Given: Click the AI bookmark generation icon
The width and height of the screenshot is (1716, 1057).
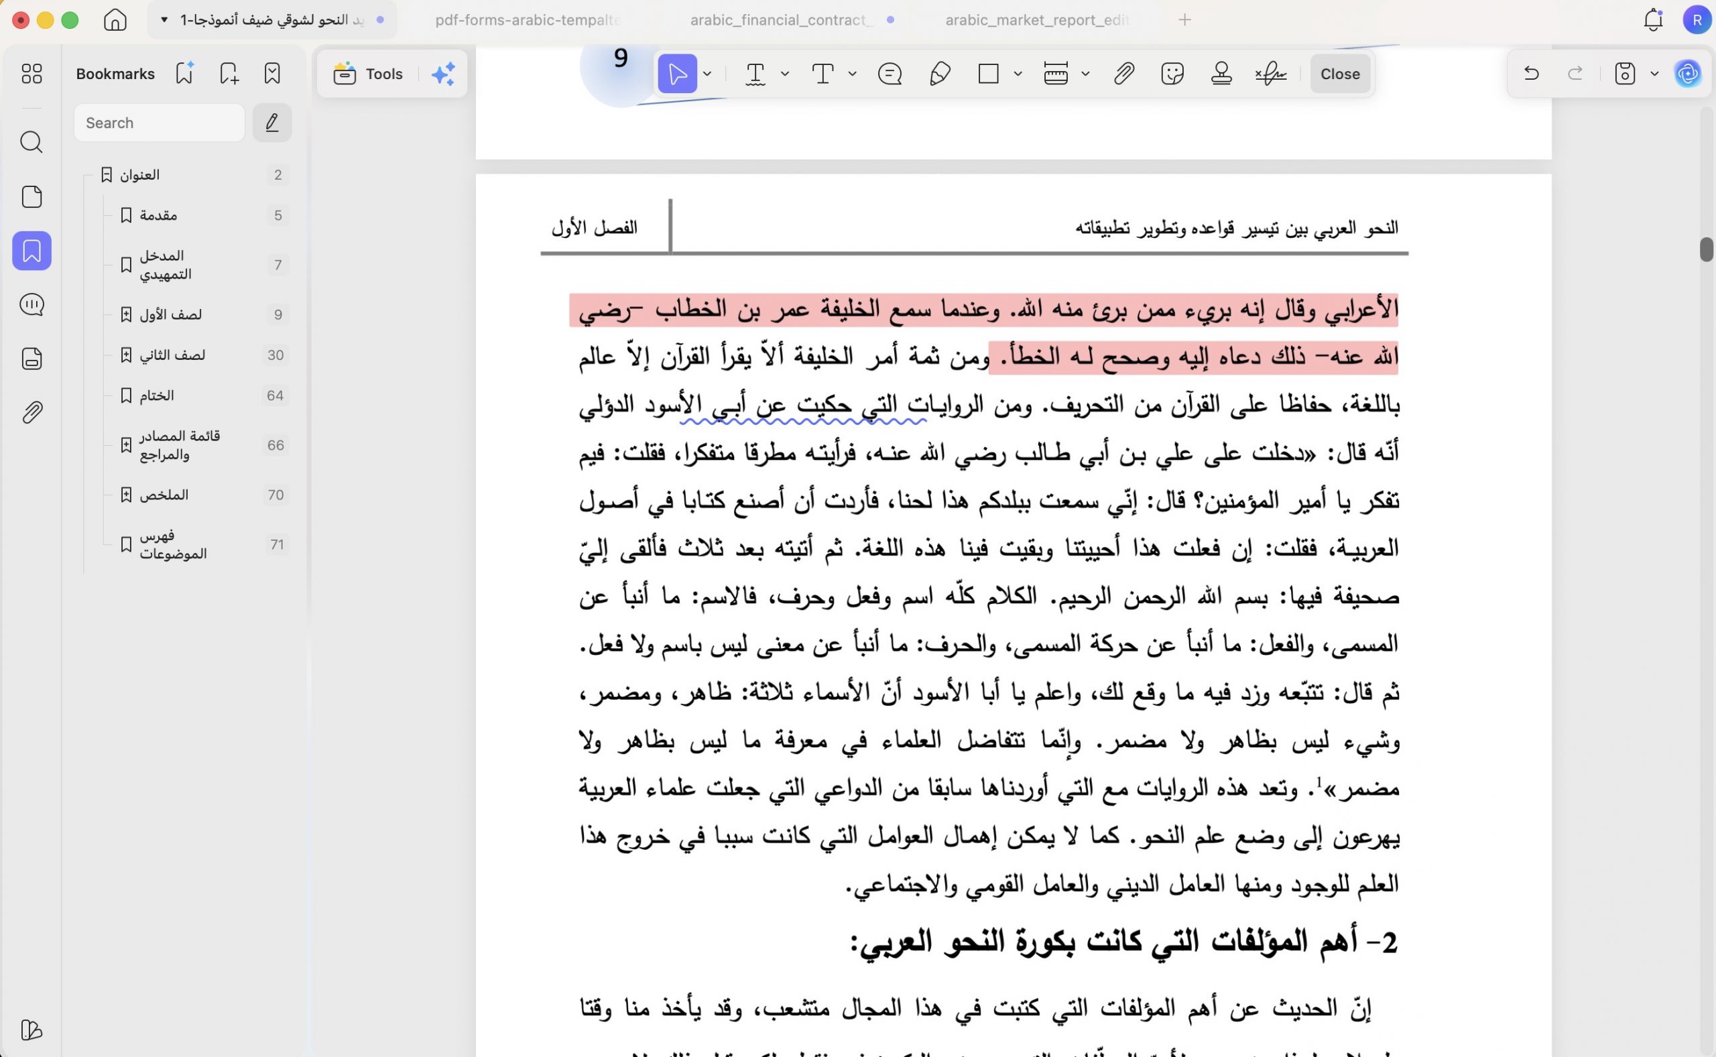Looking at the screenshot, I should pyautogui.click(x=184, y=74).
